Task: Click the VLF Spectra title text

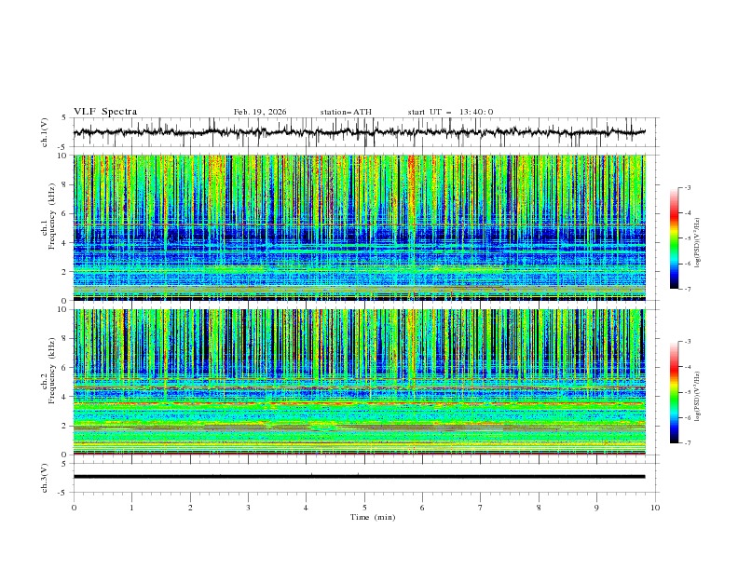Action: point(105,112)
